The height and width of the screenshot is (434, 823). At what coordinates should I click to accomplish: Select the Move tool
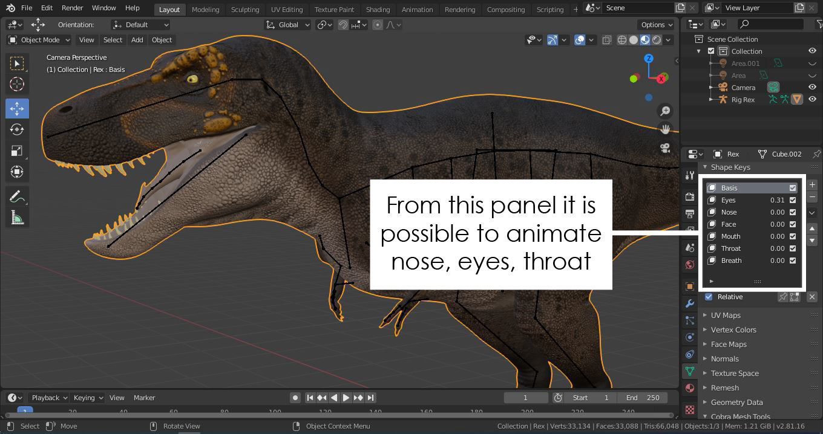[x=17, y=108]
